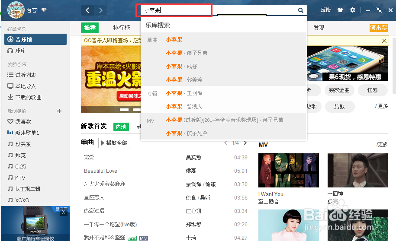
Task: Click 独家 badge next to 我并不是那么坚强
Action: pyautogui.click(x=132, y=238)
